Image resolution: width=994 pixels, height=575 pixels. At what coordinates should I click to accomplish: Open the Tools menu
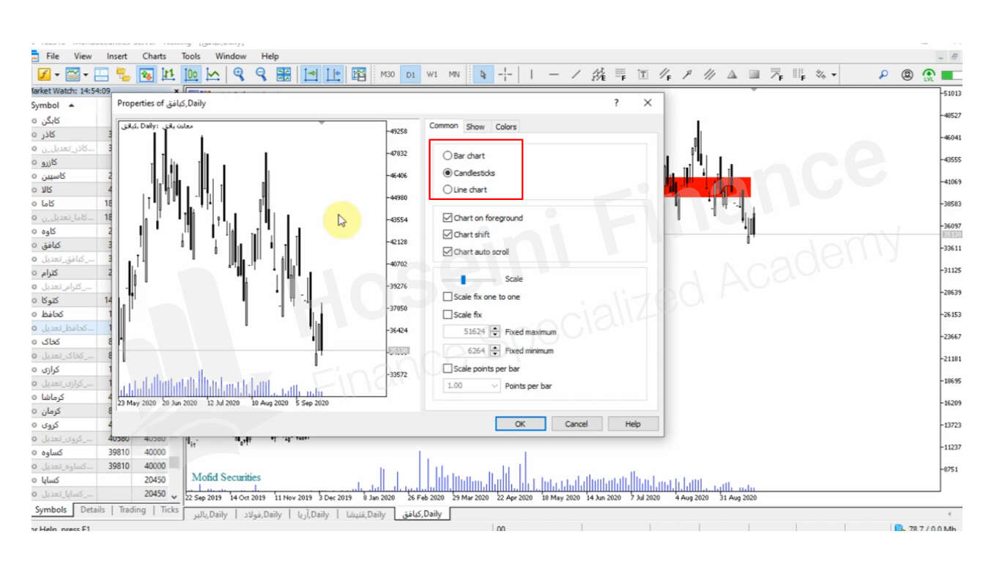190,56
